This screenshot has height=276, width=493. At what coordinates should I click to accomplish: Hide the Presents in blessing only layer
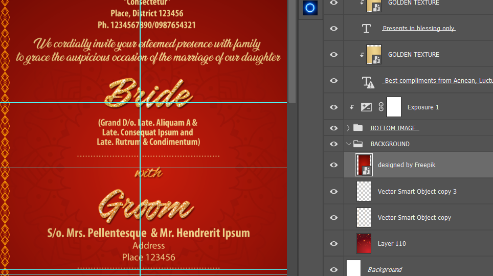pyautogui.click(x=334, y=29)
